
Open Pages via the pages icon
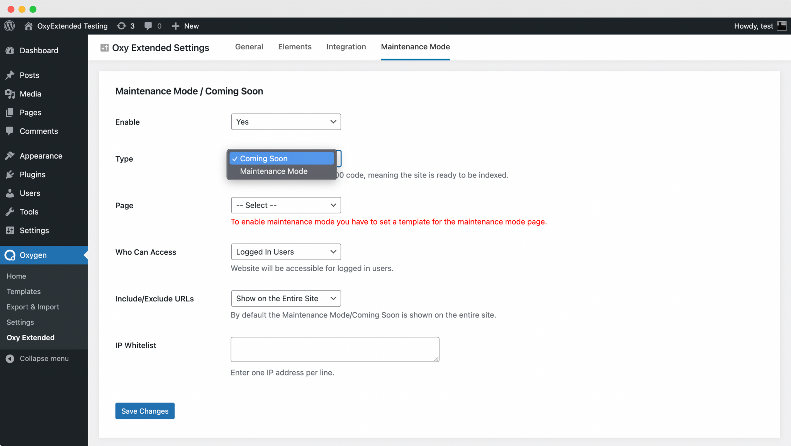click(10, 112)
